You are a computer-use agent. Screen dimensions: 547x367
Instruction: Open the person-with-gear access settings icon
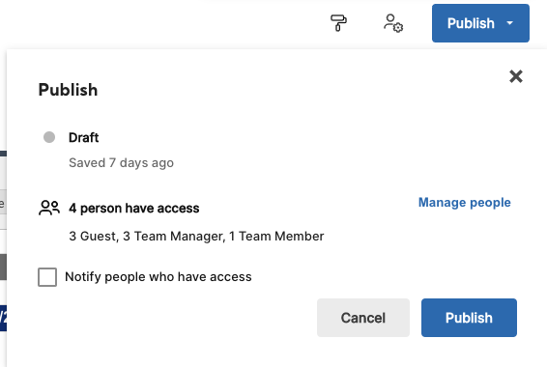(393, 23)
